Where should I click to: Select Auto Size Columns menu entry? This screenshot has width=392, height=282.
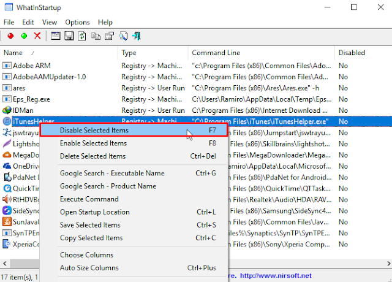(x=134, y=268)
